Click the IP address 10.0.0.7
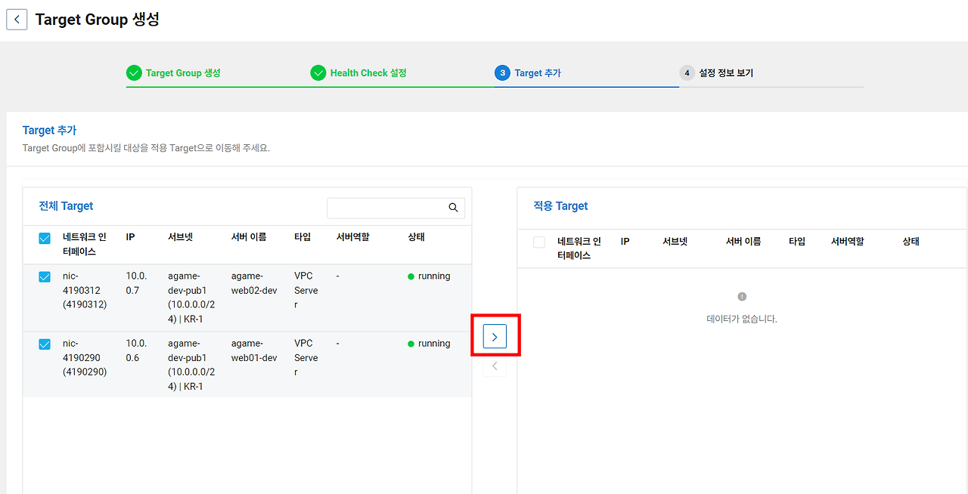The width and height of the screenshot is (968, 494). [x=136, y=283]
